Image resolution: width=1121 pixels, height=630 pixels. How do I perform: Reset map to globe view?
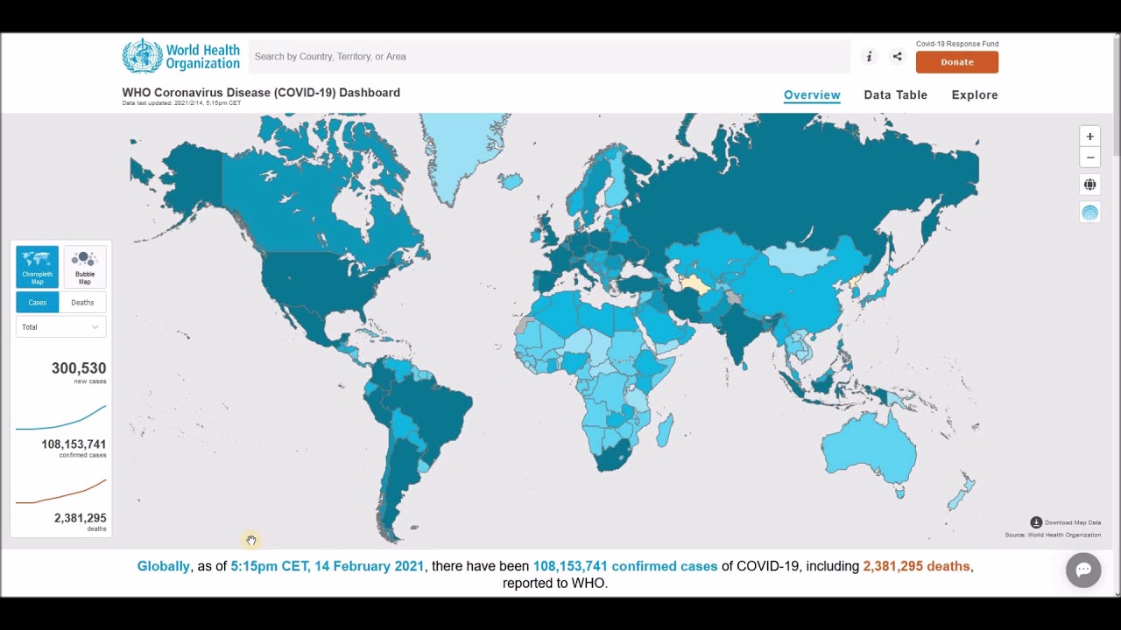1089,185
